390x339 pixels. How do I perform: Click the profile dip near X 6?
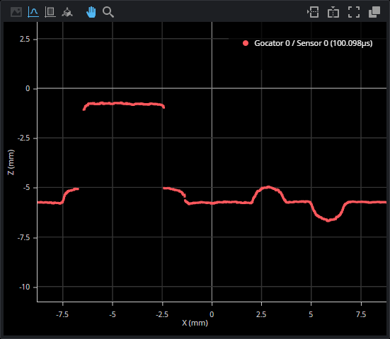coord(328,220)
